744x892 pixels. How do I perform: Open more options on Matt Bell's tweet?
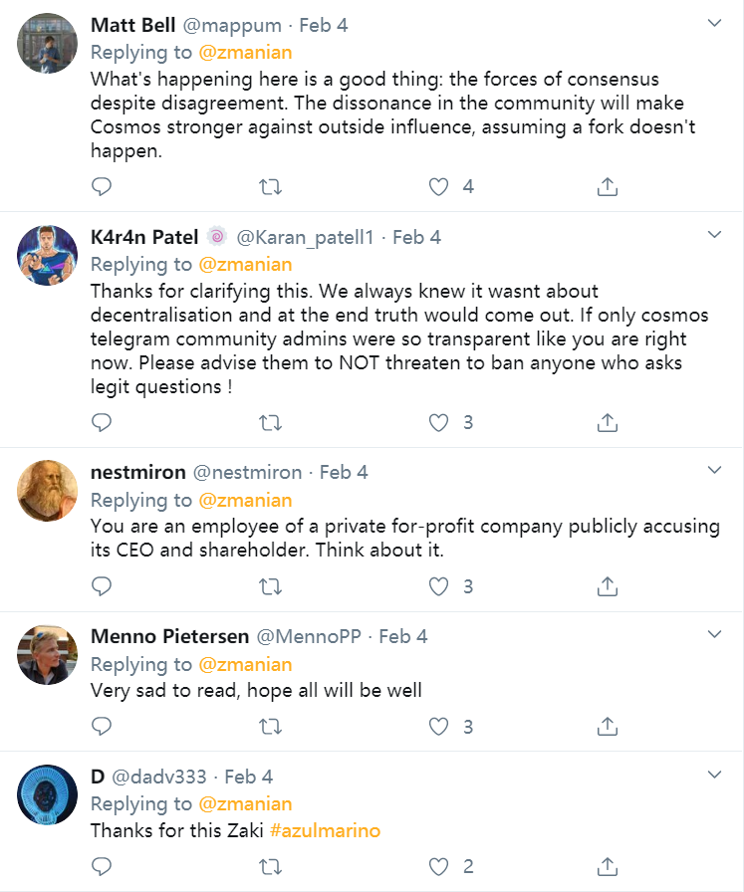tap(714, 23)
